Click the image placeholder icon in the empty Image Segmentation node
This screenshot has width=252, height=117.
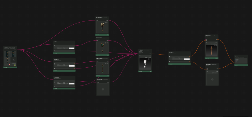103,89
